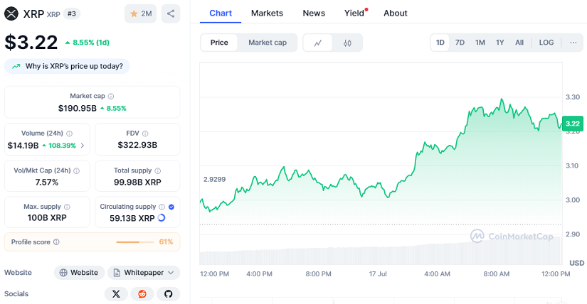Screen dimensions: 587x304
Task: Click Max. supply info icon
Action: tap(67, 207)
